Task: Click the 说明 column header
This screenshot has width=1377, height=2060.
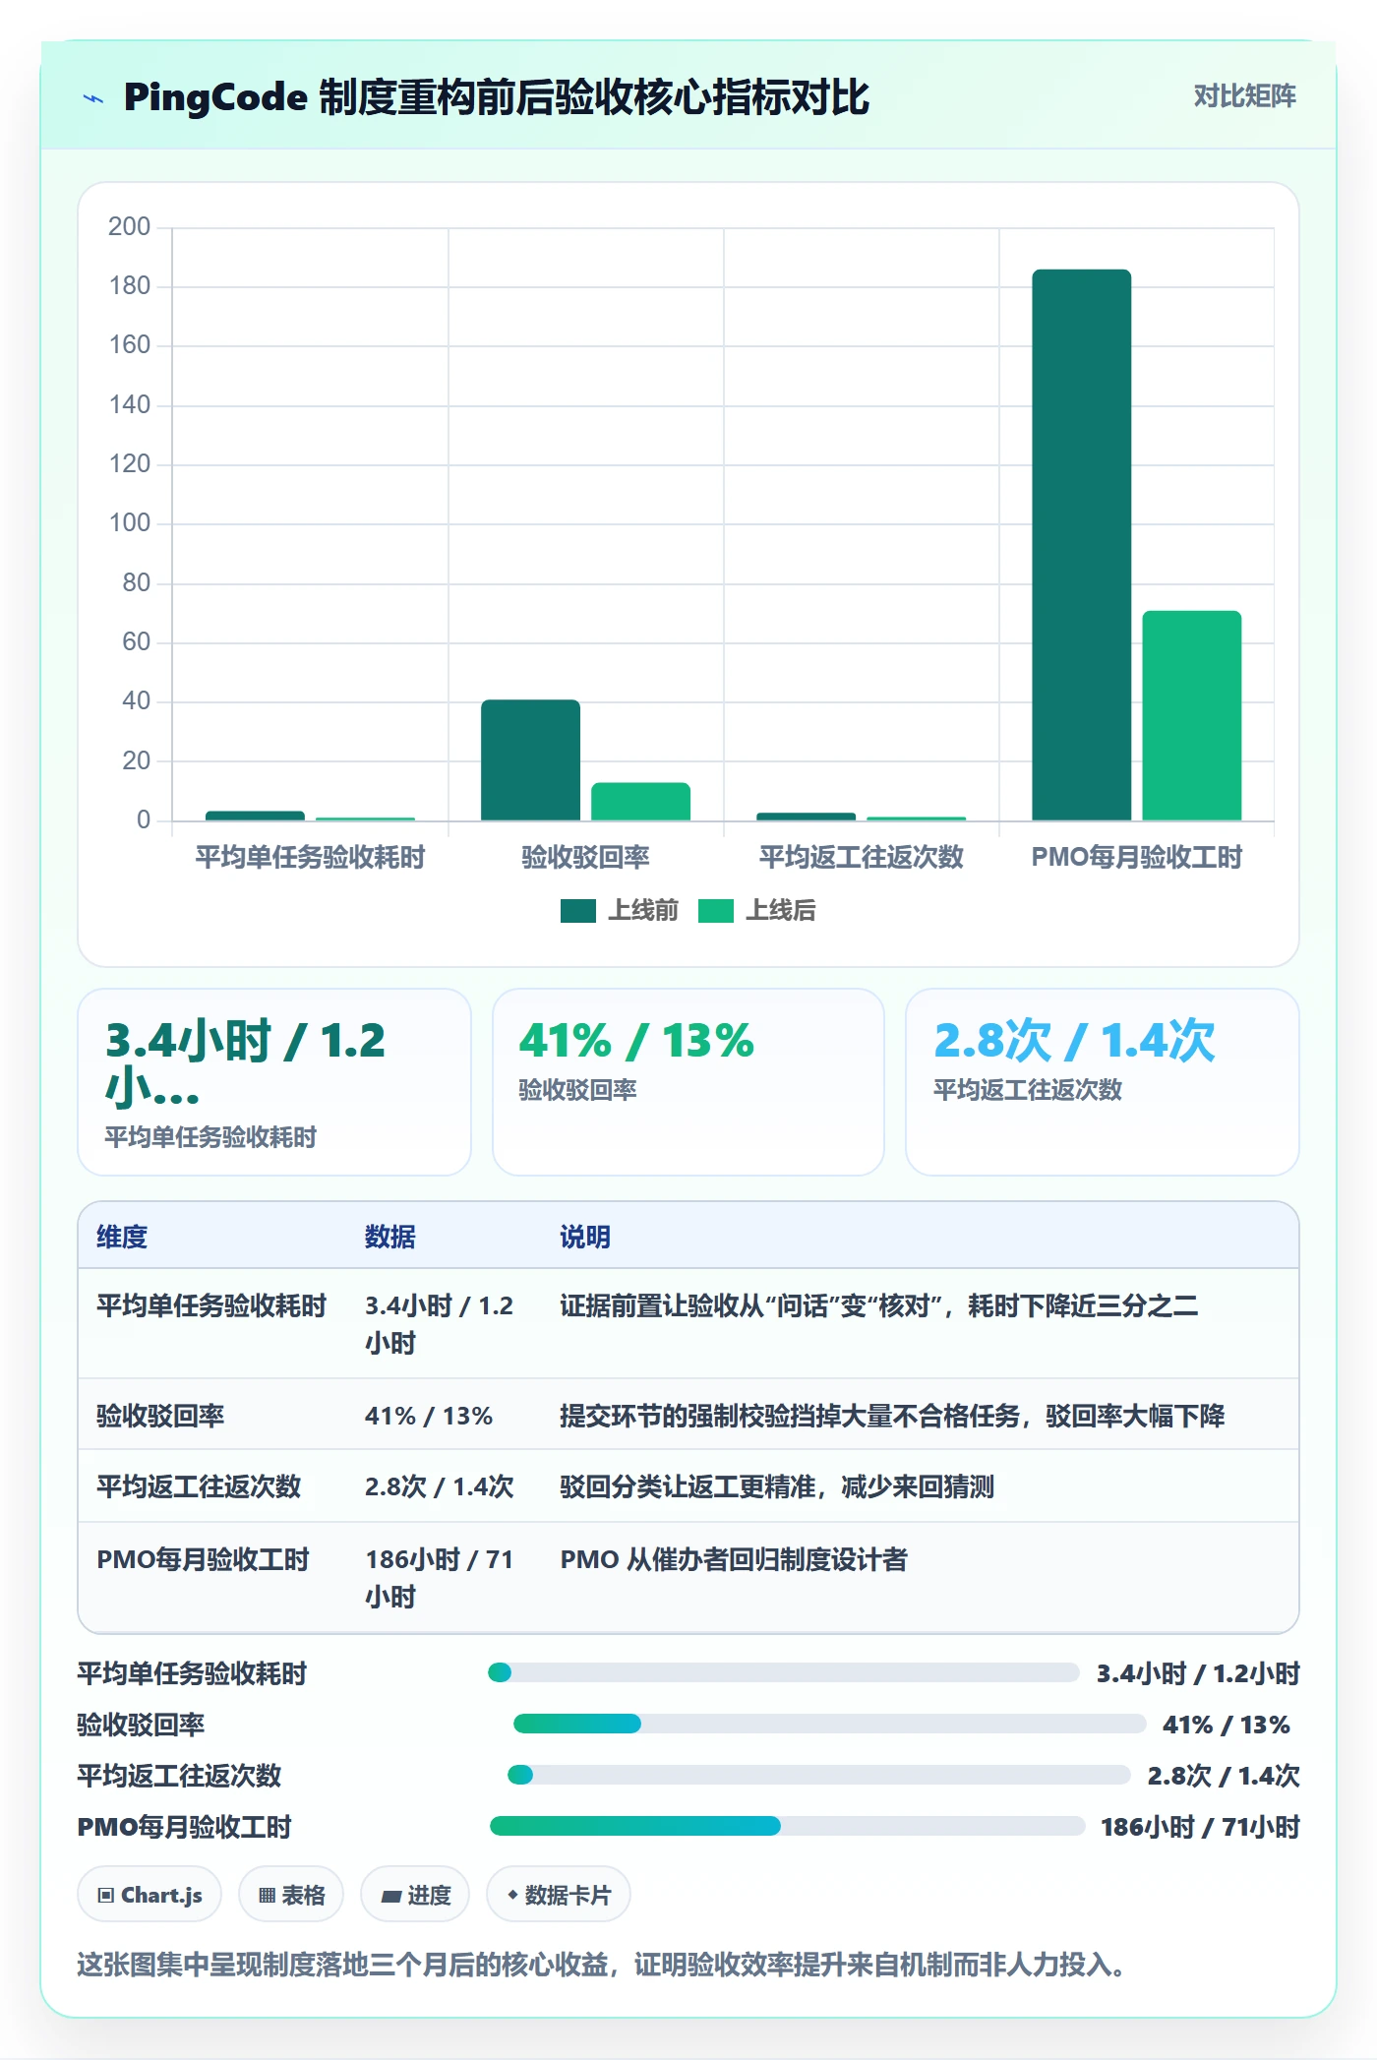Action: click(x=585, y=1237)
